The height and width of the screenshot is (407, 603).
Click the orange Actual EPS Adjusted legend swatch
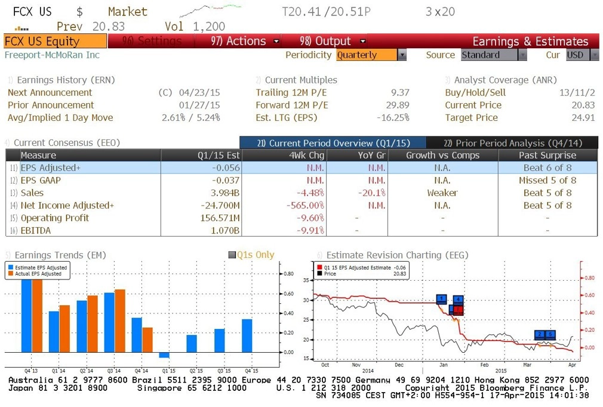10,274
